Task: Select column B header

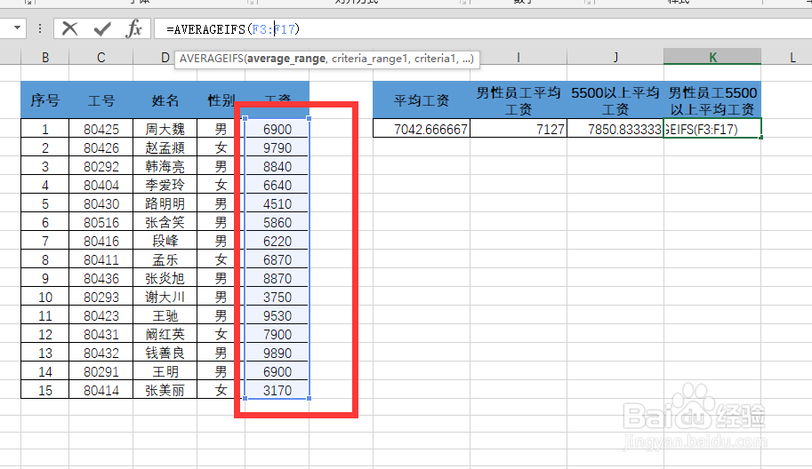Action: 45,58
